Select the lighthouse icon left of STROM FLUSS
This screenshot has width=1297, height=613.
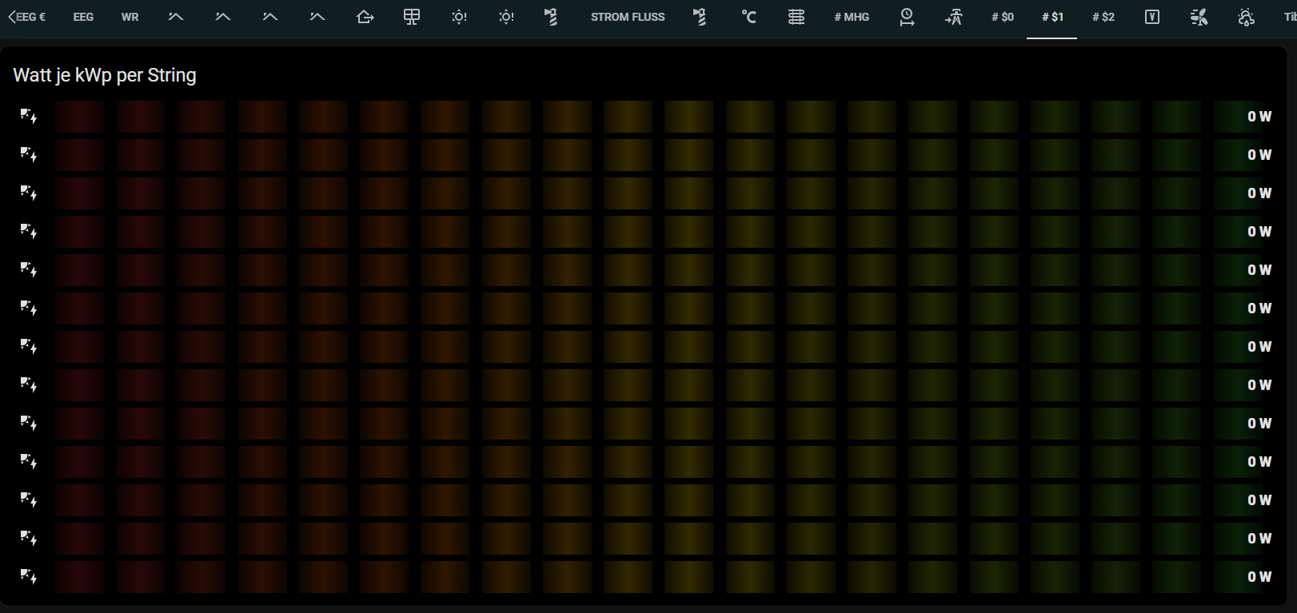click(551, 17)
